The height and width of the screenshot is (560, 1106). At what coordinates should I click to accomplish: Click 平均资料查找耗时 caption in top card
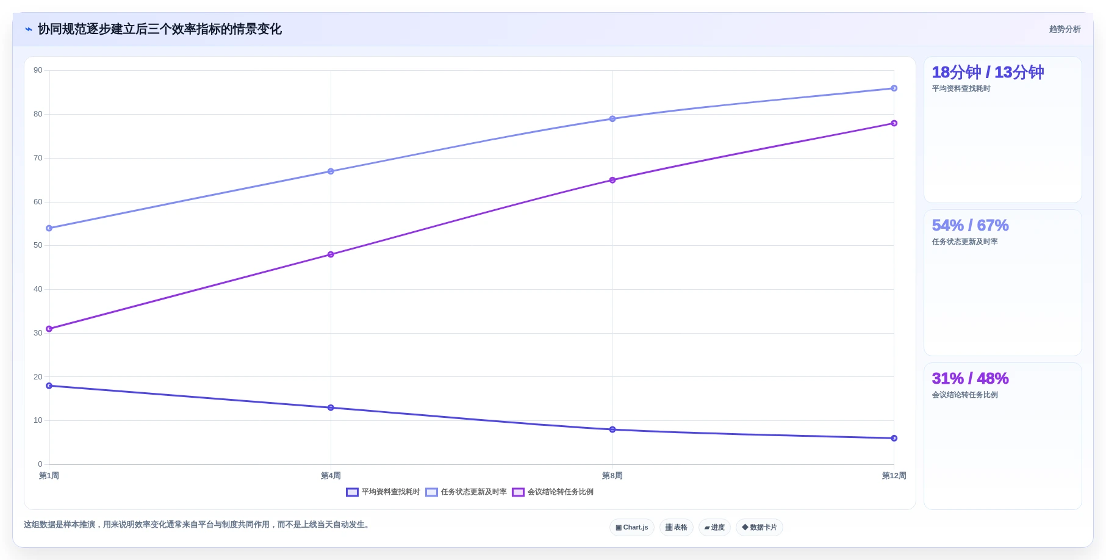(961, 88)
